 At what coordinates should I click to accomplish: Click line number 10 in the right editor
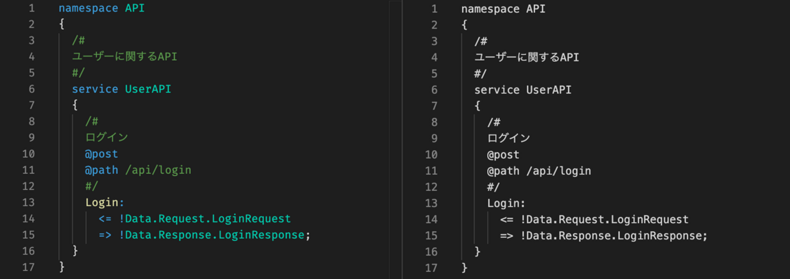click(x=431, y=155)
